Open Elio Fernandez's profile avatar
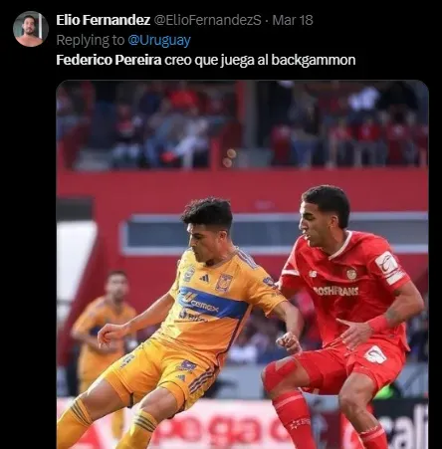Image resolution: width=442 pixels, height=449 pixels. pyautogui.click(x=31, y=29)
